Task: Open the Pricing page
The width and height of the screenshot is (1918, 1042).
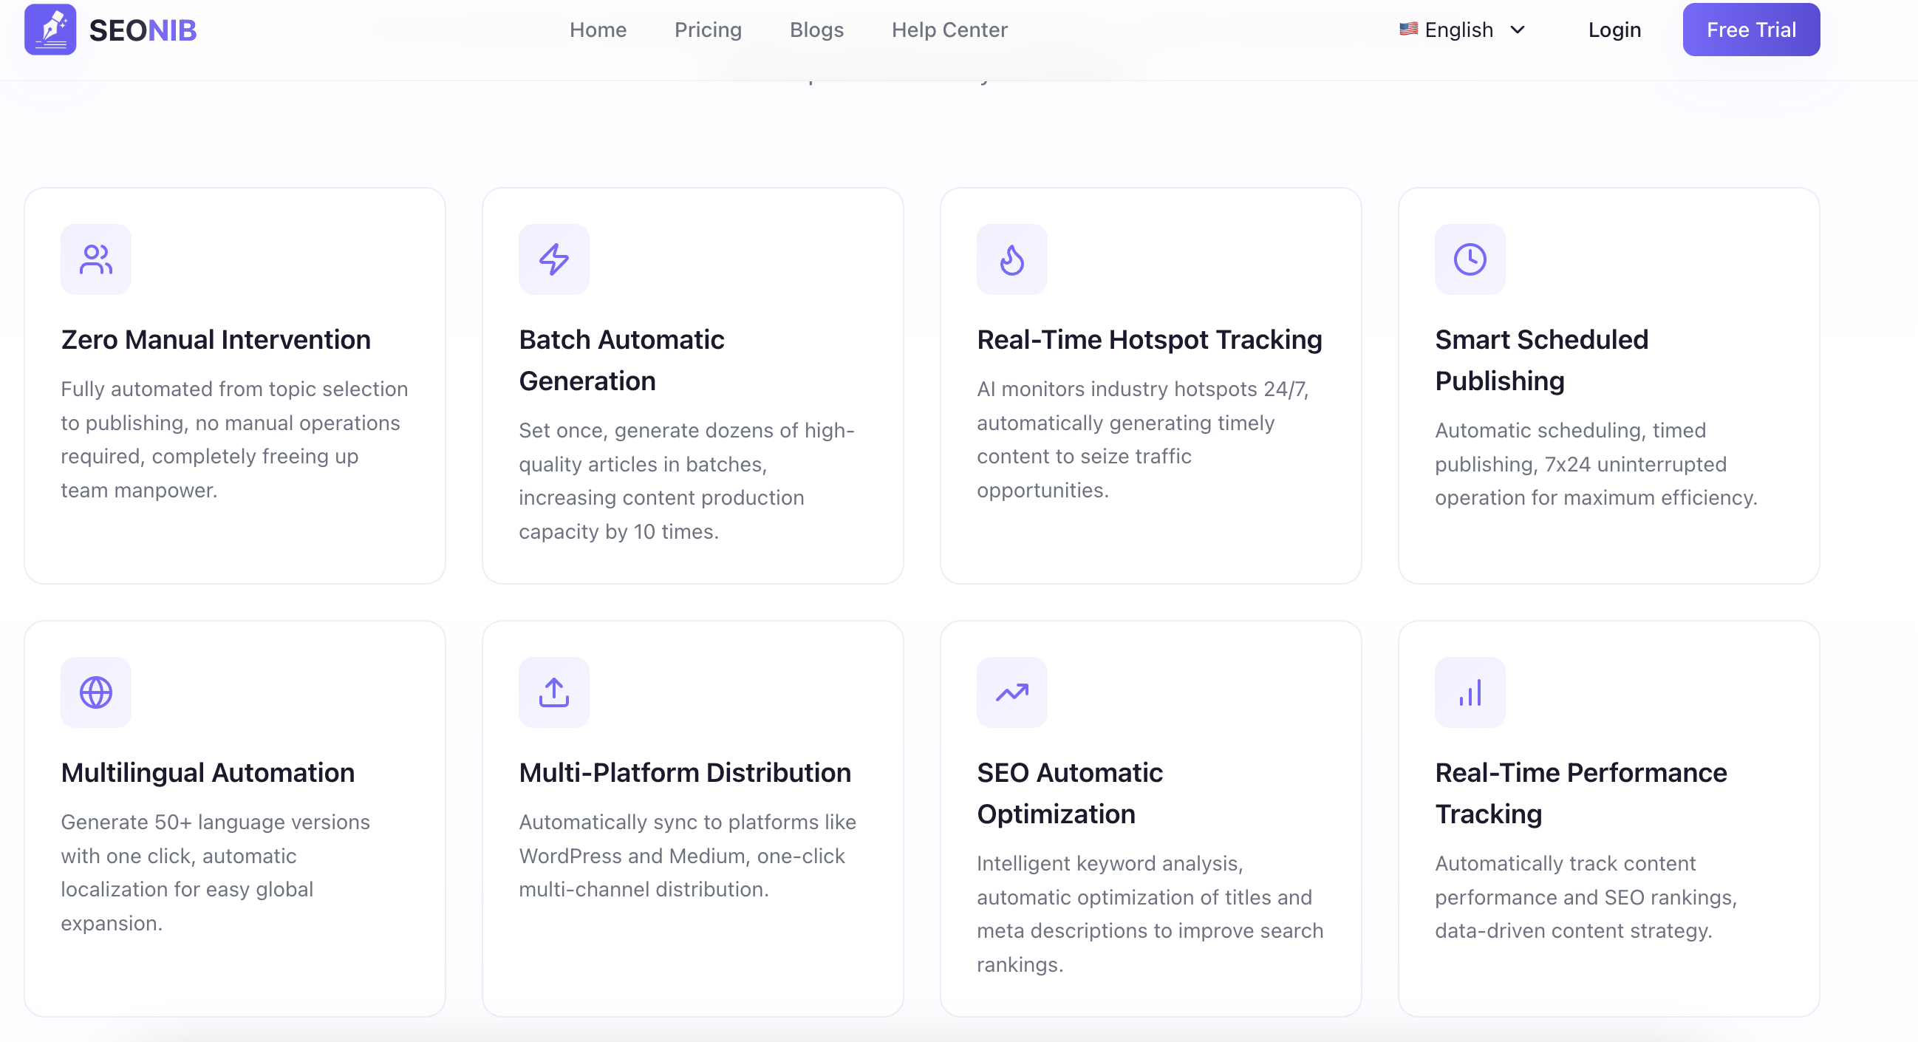Action: (708, 30)
